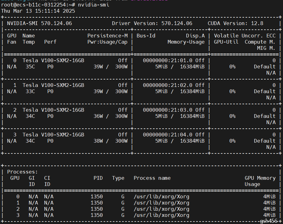Click the Thu Mar 13 timestamp line
The height and width of the screenshot is (224, 283).
(x=38, y=11)
